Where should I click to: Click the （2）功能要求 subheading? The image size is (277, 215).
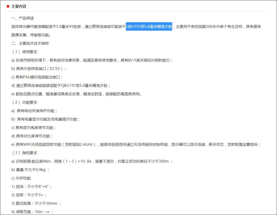click(x=24, y=102)
